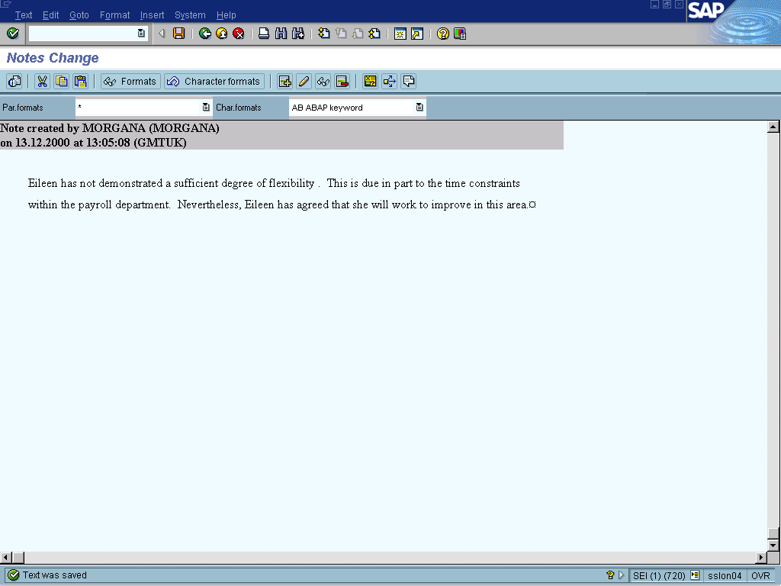781x586 pixels.
Task: Toggle the OVR overwrite mode indicator
Action: 760,575
